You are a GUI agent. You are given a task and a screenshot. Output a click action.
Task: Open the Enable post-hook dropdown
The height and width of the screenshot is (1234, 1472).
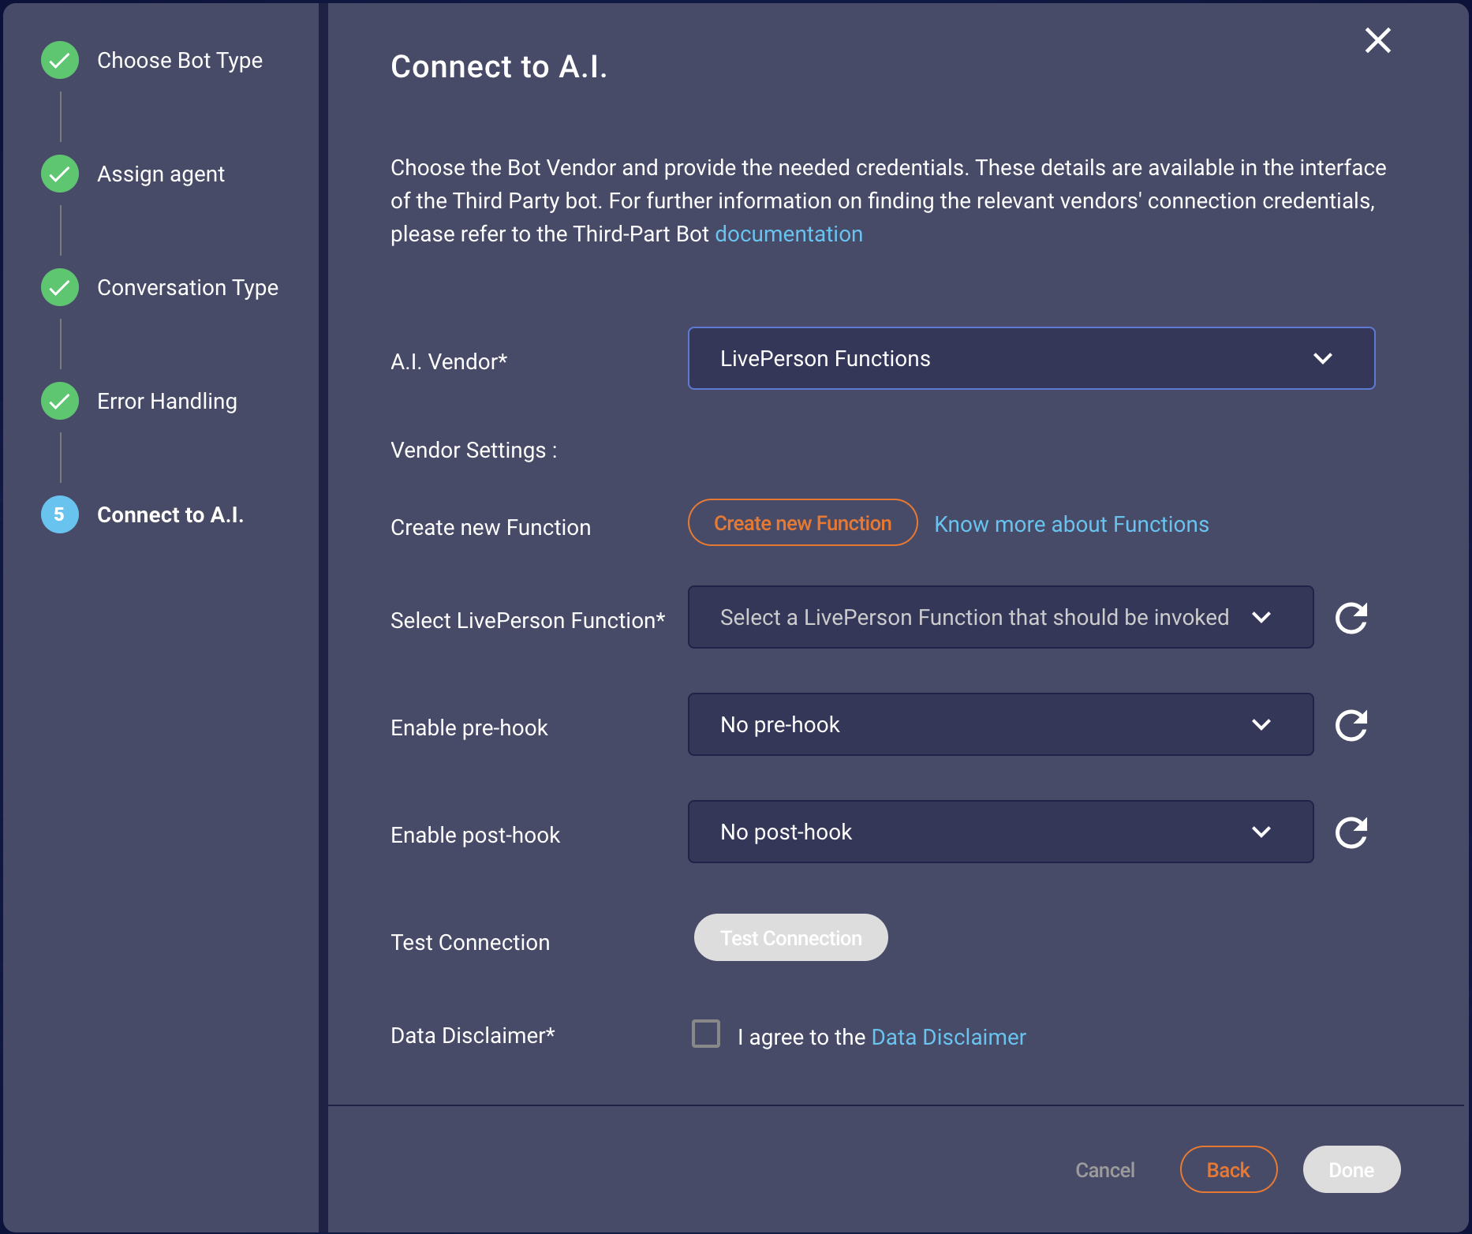[1000, 832]
